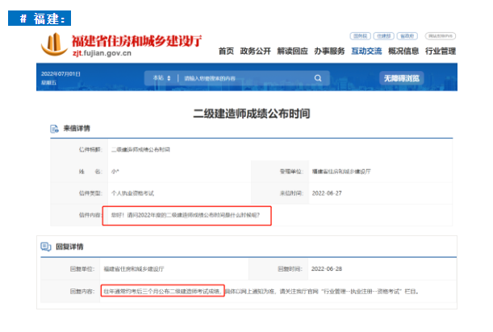Image resolution: width=493 pixels, height=332 pixels.
Task: Open the 政务公开 menu item
Action: click(255, 51)
